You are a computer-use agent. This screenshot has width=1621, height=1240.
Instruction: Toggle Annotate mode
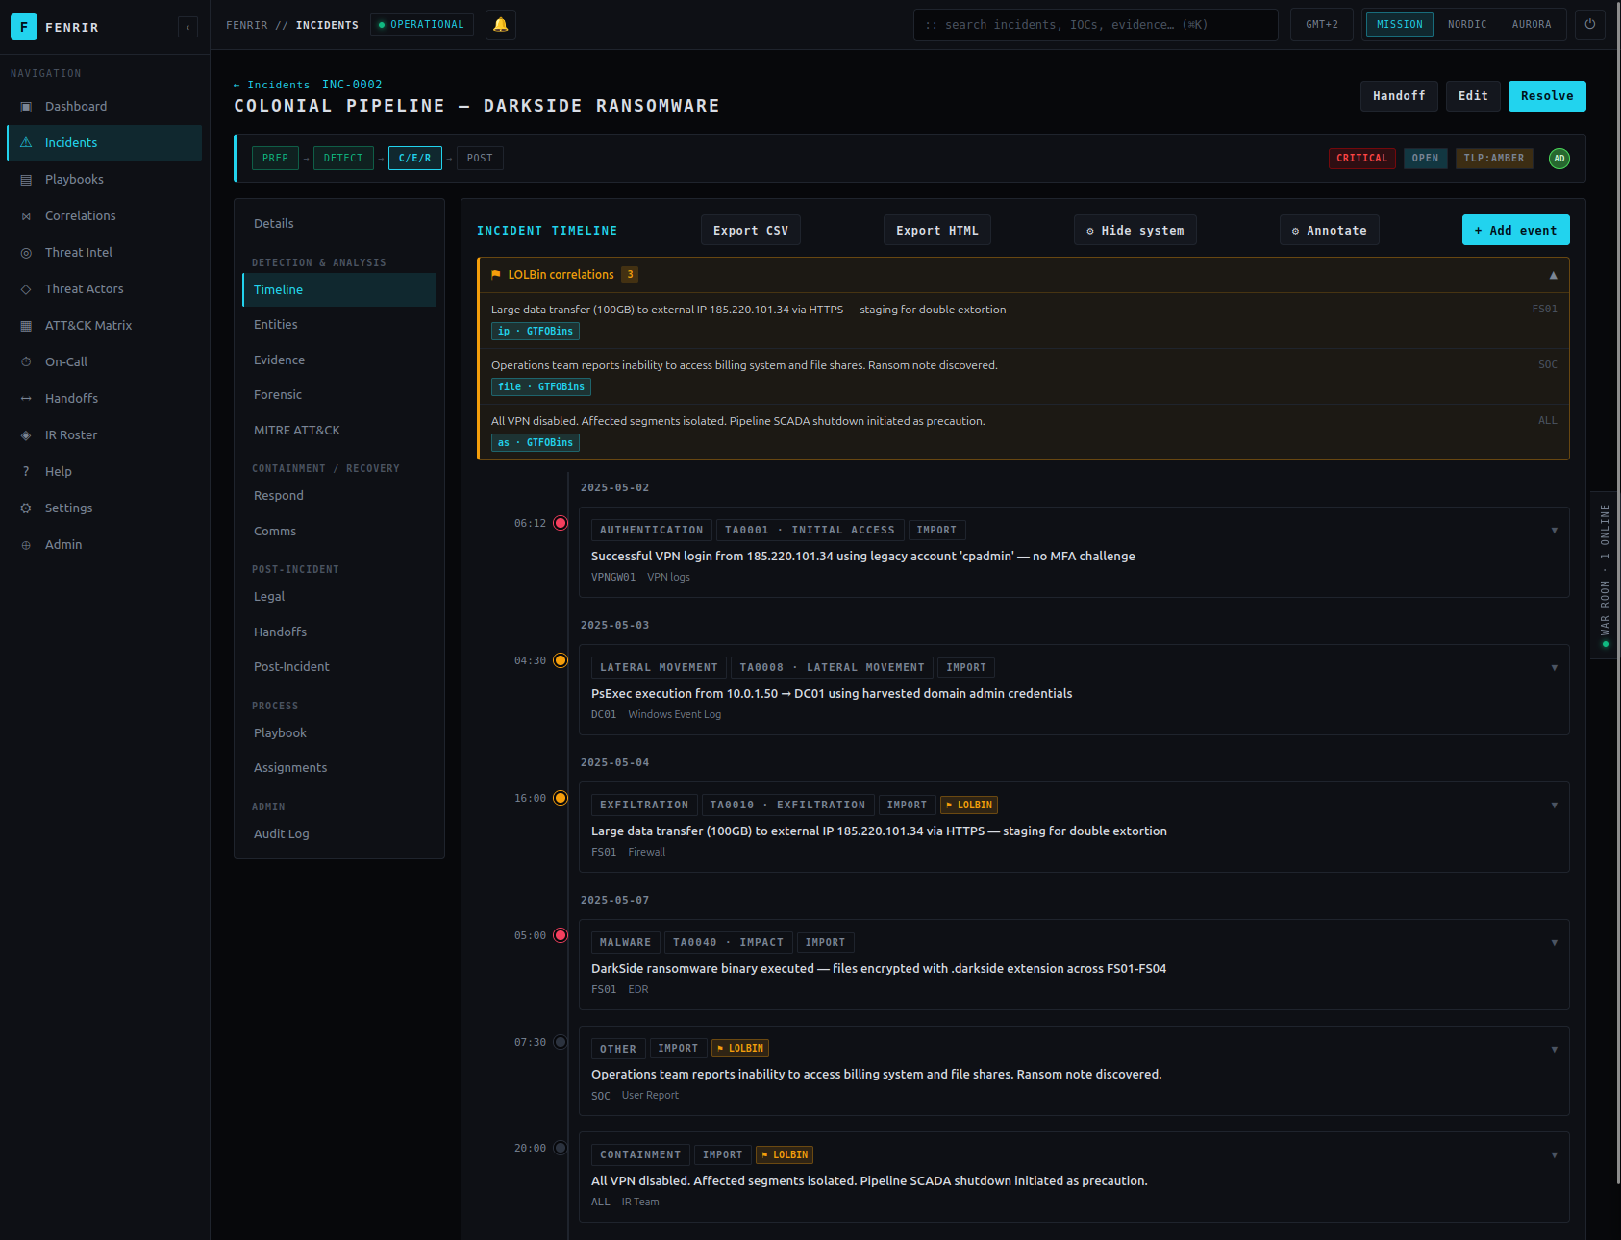click(x=1329, y=230)
